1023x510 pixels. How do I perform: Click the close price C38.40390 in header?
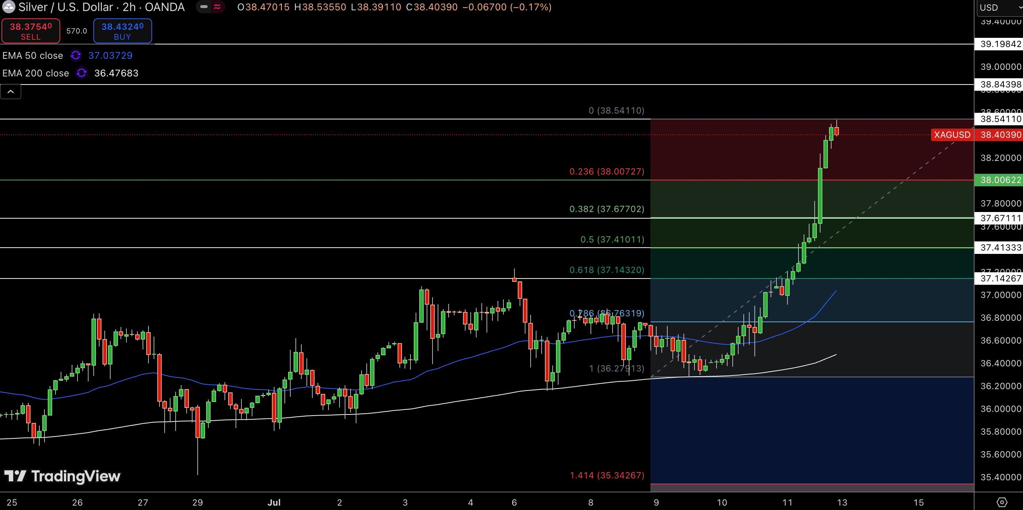tap(432, 7)
